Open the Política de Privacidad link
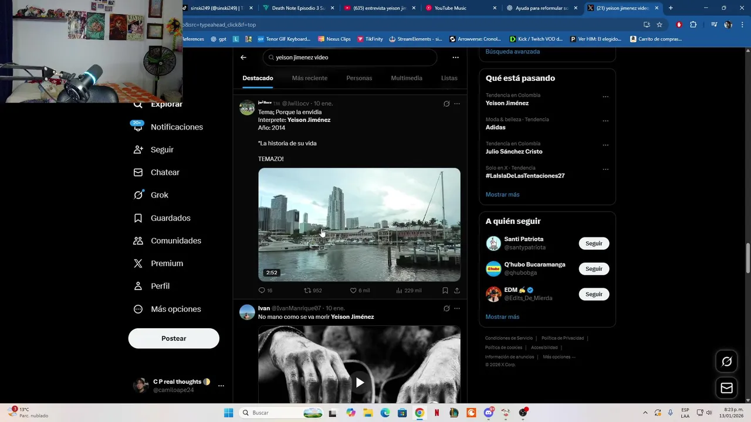Viewport: 751px width, 422px height. click(x=563, y=338)
